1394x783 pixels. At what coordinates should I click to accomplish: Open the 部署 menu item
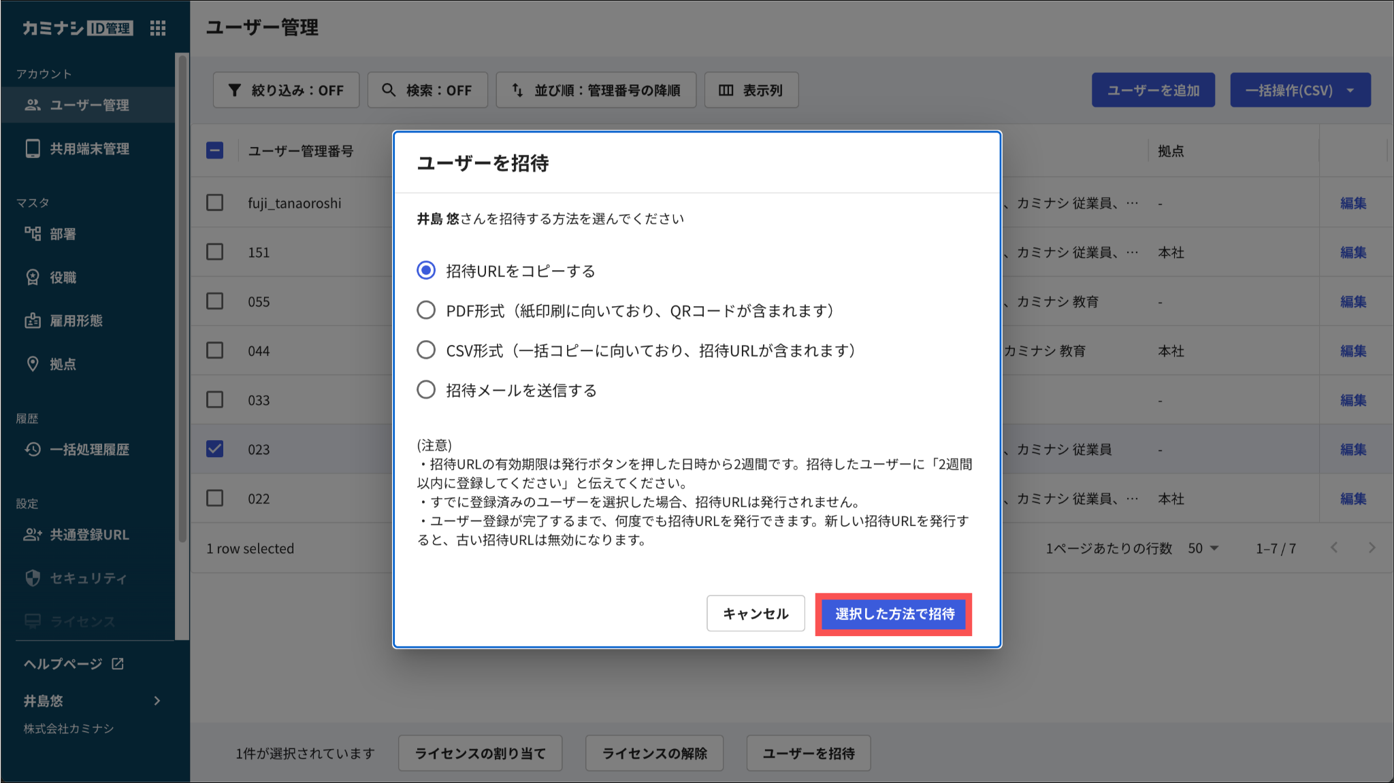point(63,234)
